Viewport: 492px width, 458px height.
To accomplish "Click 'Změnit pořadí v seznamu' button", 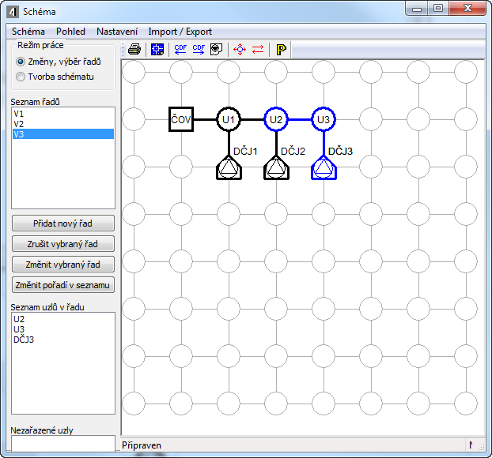I will [63, 285].
